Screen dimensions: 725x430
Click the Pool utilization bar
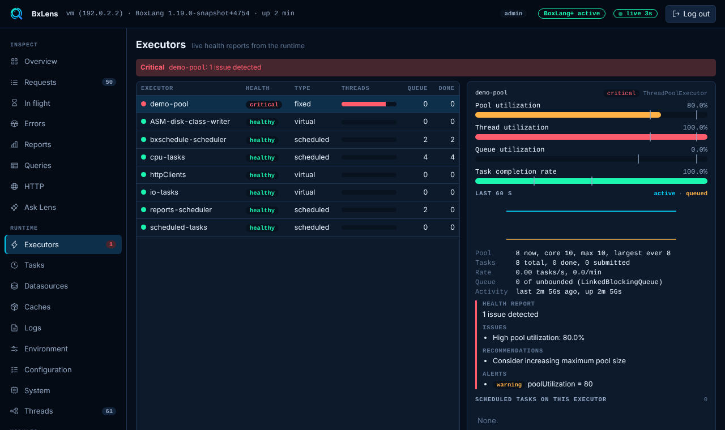click(591, 115)
